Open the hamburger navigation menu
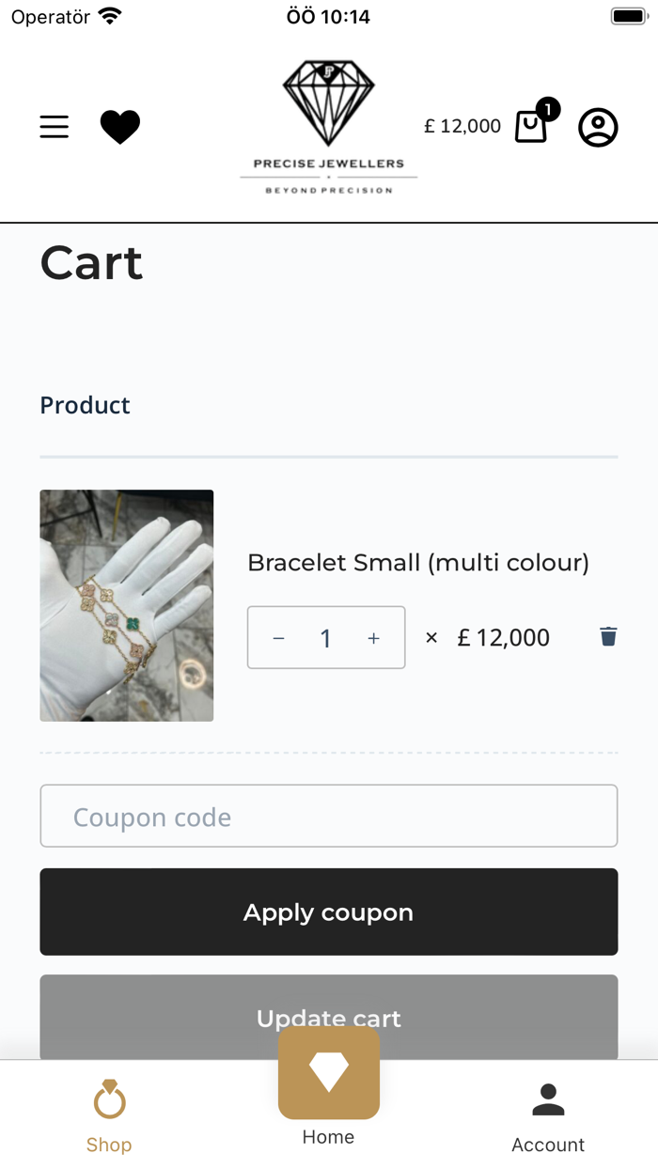This screenshot has width=658, height=1169. (x=54, y=127)
